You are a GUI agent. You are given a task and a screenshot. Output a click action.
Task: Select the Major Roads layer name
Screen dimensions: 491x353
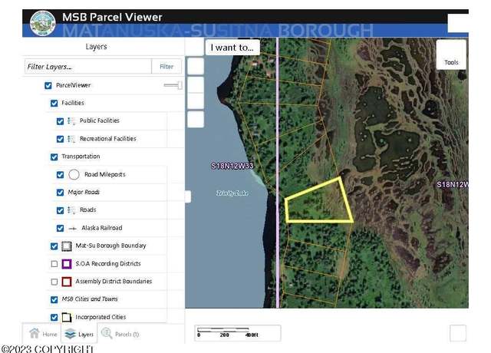[84, 192]
